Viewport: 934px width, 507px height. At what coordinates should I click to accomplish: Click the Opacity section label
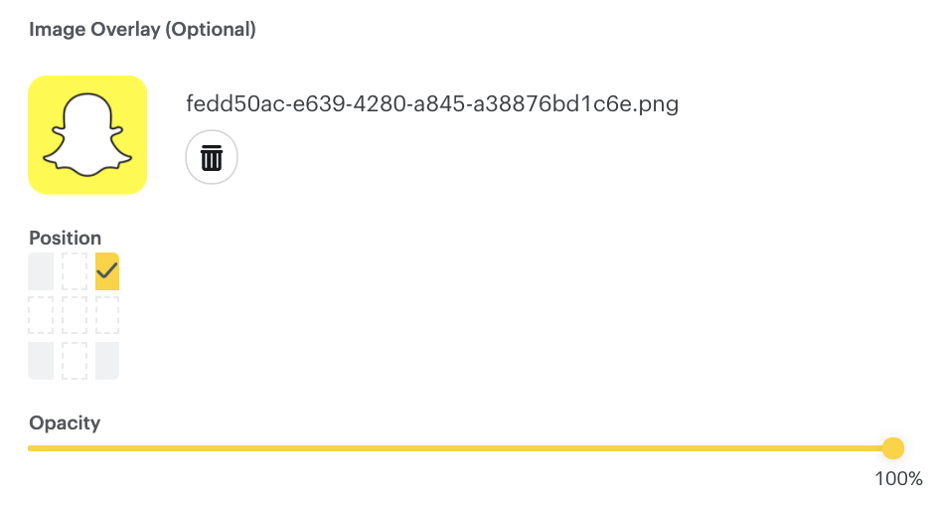[x=65, y=422]
